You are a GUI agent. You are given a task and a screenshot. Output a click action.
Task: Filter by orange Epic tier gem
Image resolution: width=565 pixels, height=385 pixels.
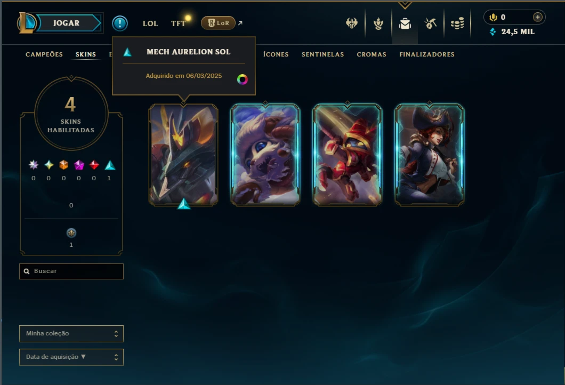(x=64, y=165)
